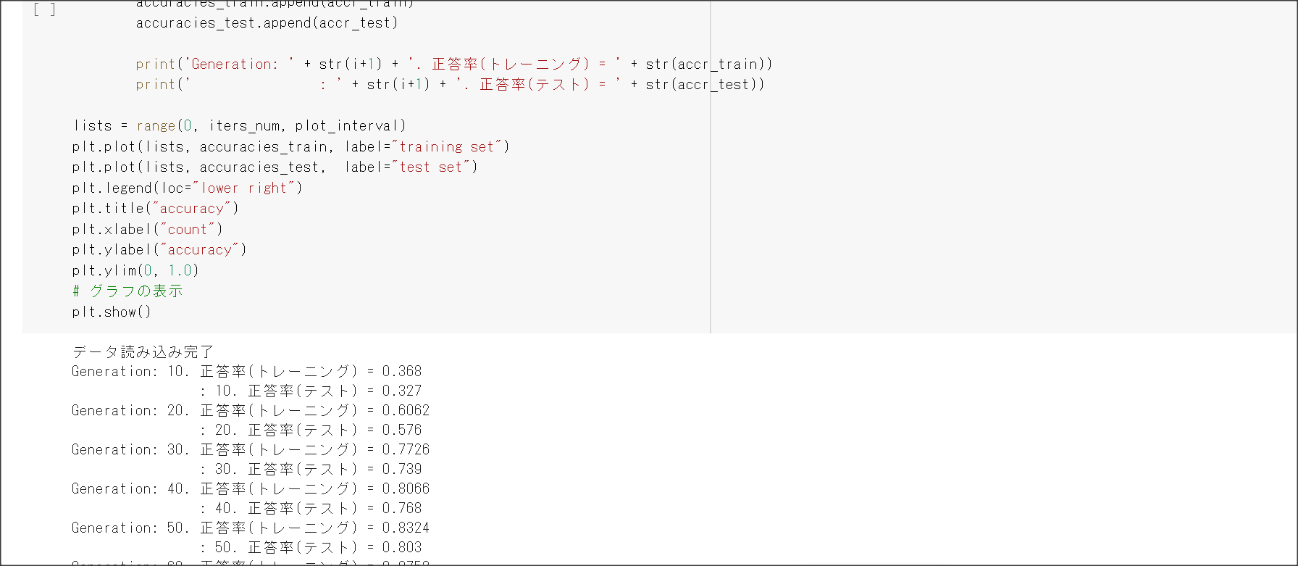This screenshot has width=1298, height=566.
Task: Click the ': 20' test accuracy 0.576 line
Action: [311, 430]
